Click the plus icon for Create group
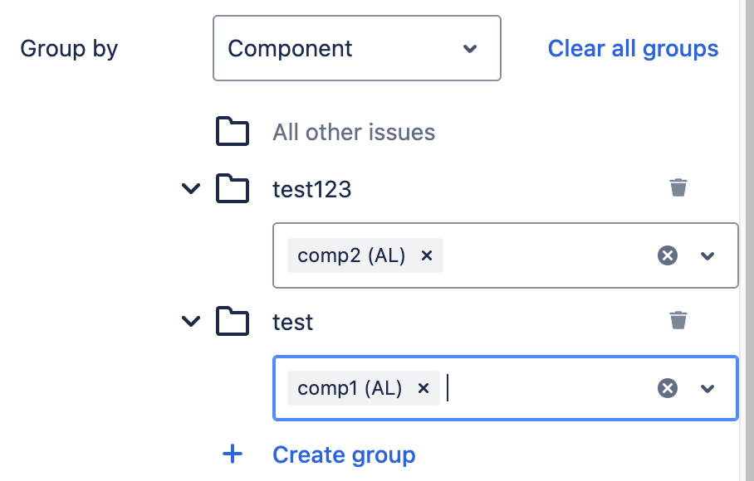The height and width of the screenshot is (481, 754). pyautogui.click(x=233, y=454)
